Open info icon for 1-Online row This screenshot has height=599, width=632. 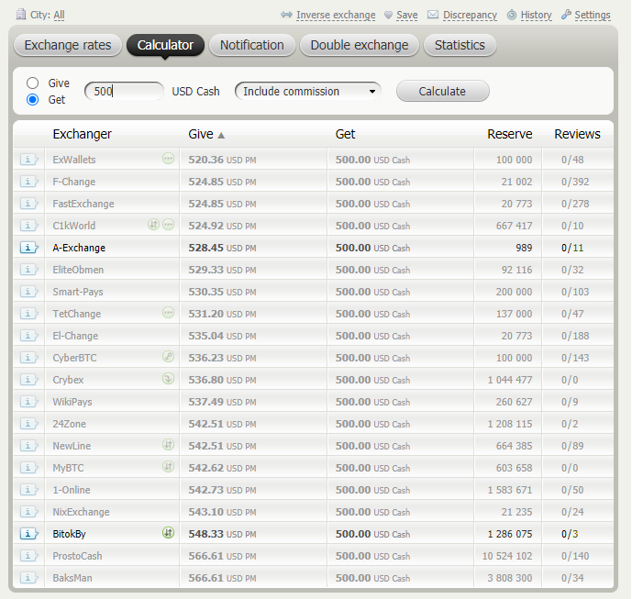point(28,490)
